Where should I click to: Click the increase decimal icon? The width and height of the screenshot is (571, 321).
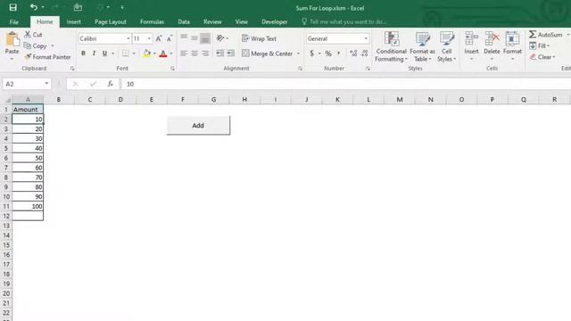[353, 53]
